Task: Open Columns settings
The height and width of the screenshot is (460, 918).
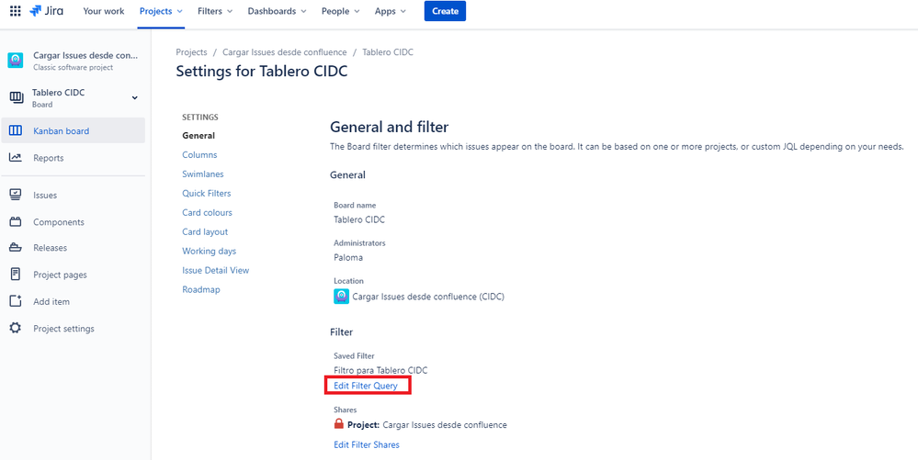Action: pyautogui.click(x=199, y=154)
